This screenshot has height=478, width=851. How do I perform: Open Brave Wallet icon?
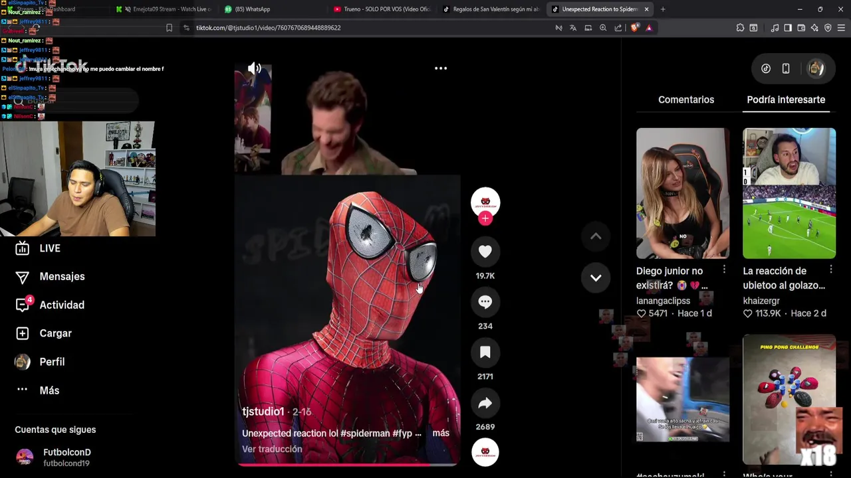coord(801,28)
